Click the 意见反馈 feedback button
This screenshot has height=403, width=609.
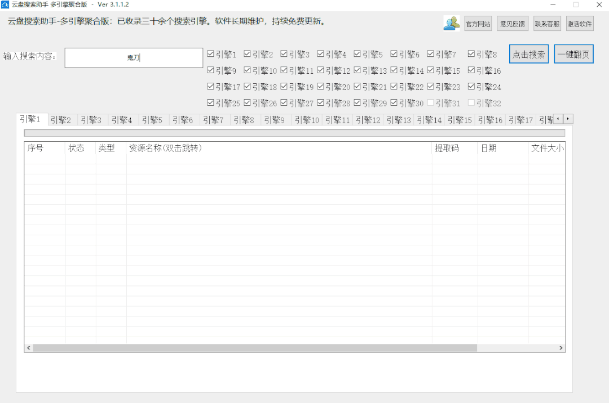(512, 24)
